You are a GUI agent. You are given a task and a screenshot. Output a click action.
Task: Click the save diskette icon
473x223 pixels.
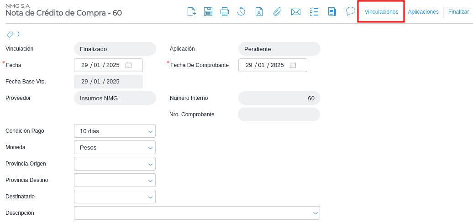pos(208,12)
